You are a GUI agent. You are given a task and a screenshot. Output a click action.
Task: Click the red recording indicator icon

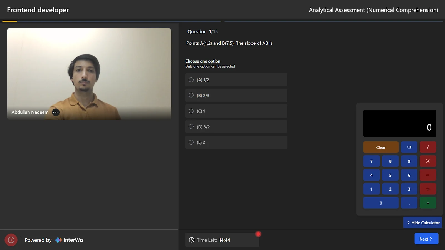click(11, 240)
